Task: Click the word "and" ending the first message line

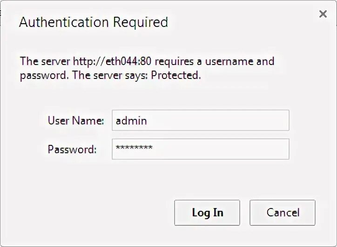Action: click(x=266, y=61)
